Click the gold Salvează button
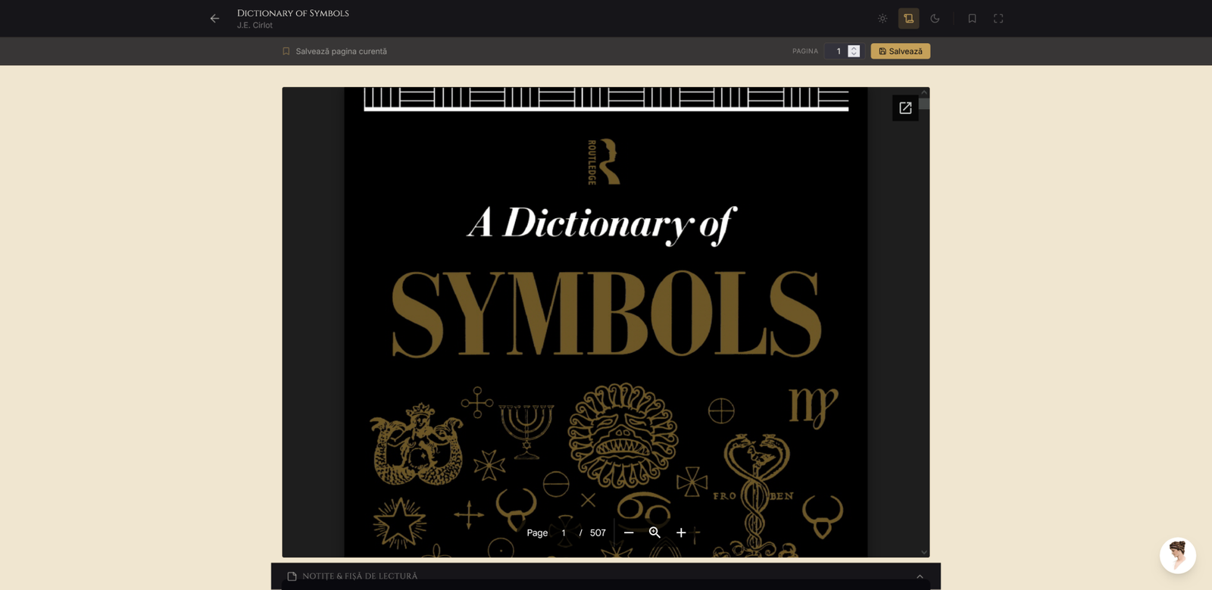 pos(901,52)
